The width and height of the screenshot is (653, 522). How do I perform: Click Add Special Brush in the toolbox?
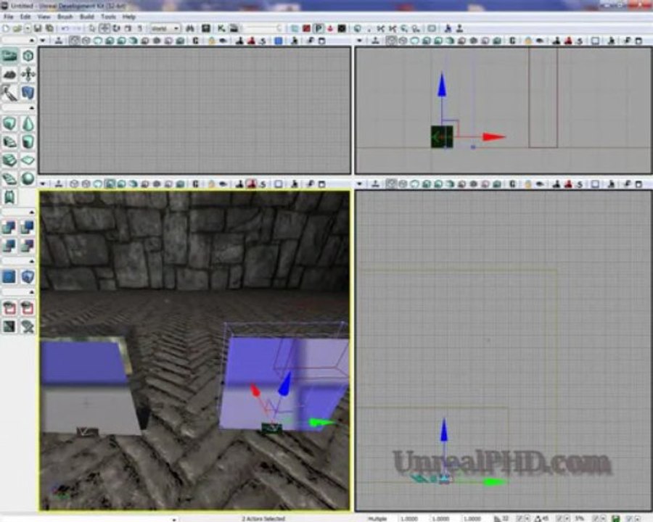point(10,276)
